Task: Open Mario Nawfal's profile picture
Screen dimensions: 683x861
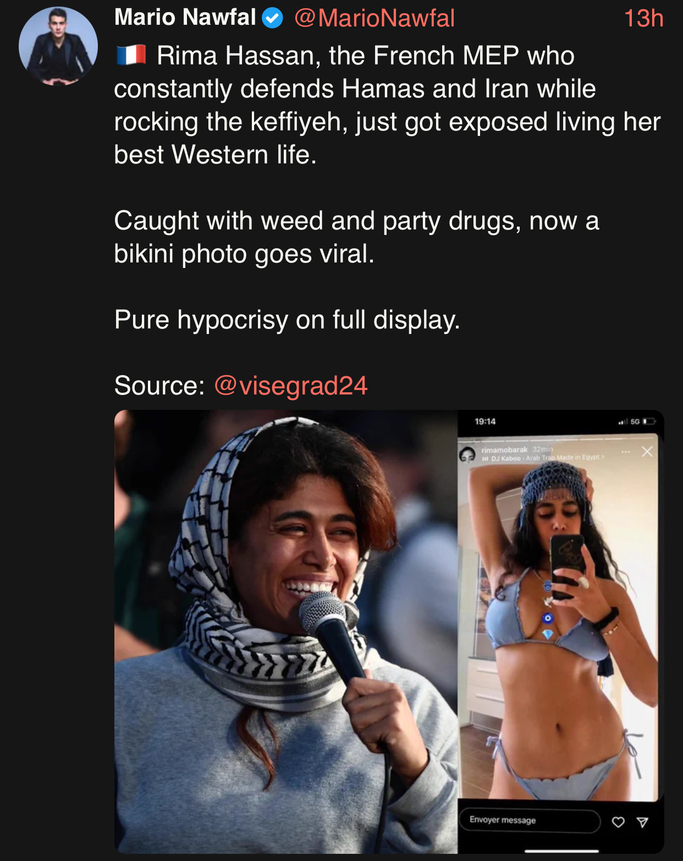Action: tap(58, 46)
